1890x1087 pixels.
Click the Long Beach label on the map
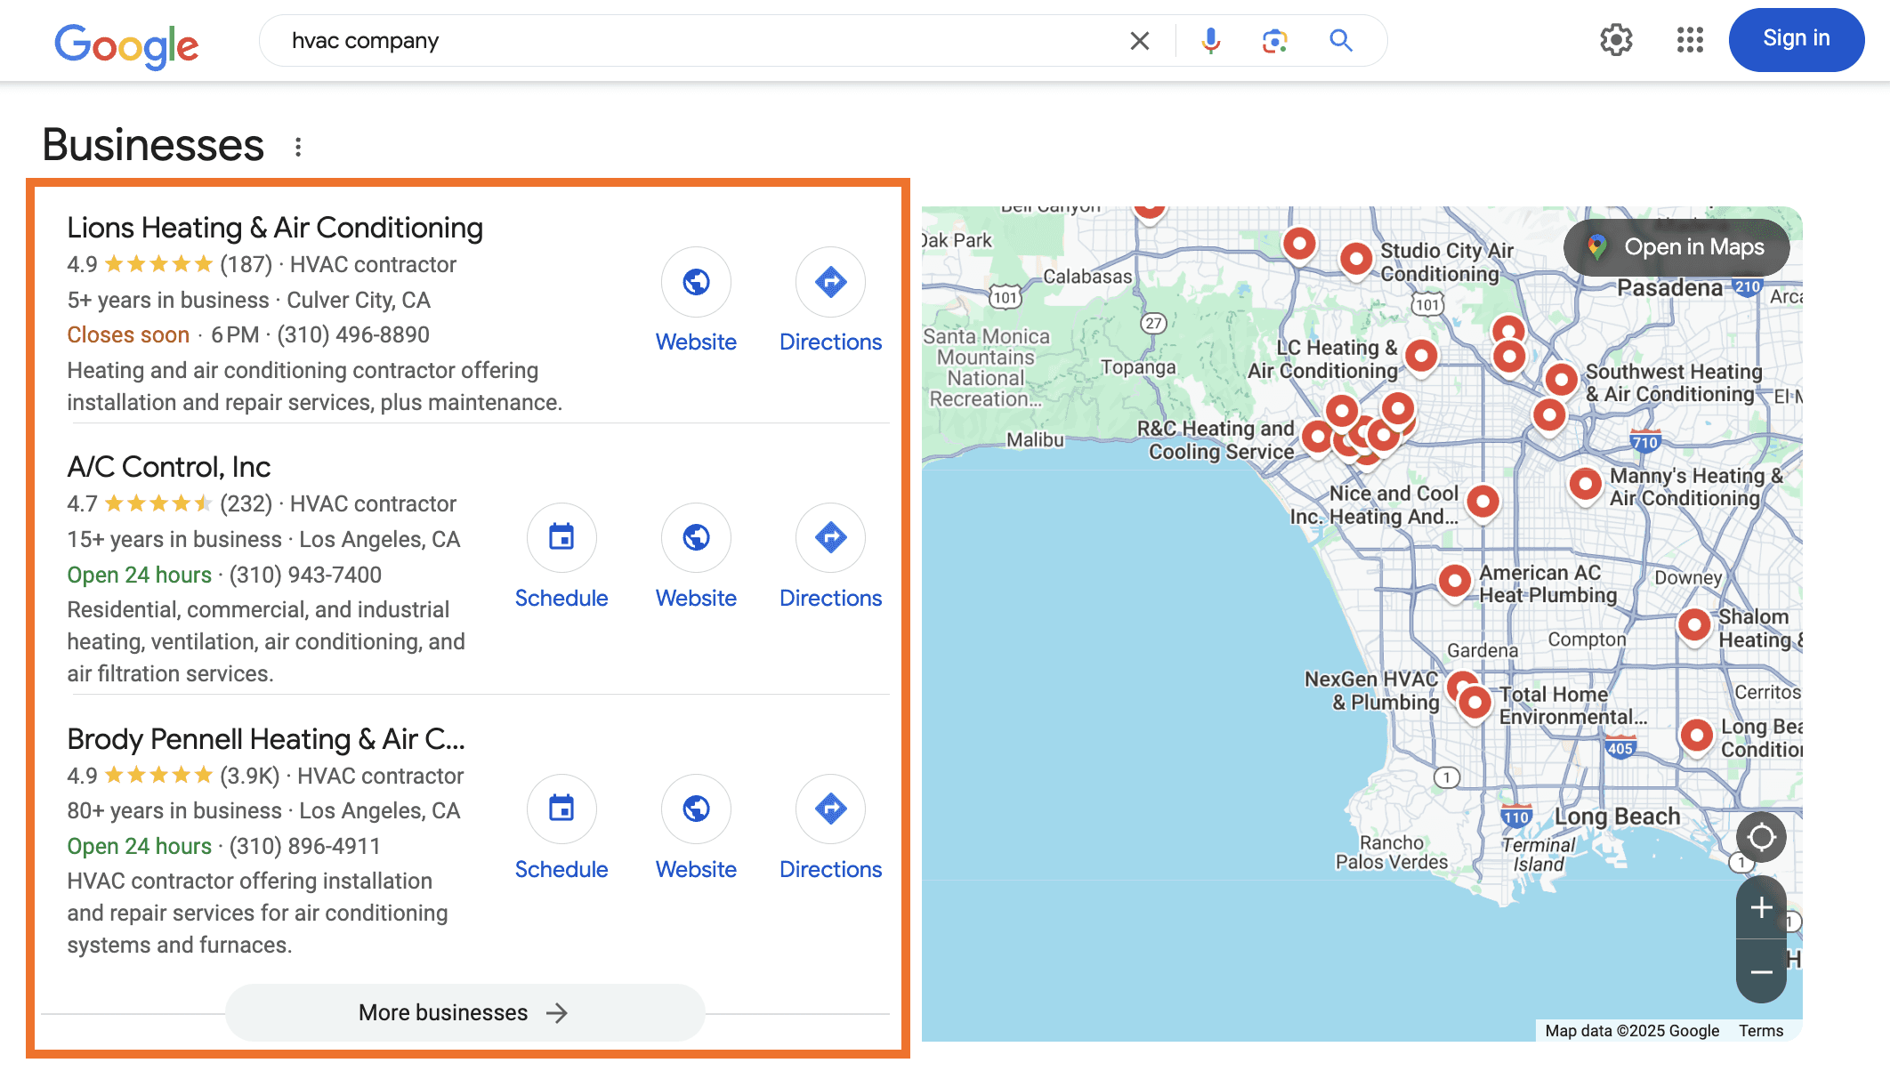1617,817
